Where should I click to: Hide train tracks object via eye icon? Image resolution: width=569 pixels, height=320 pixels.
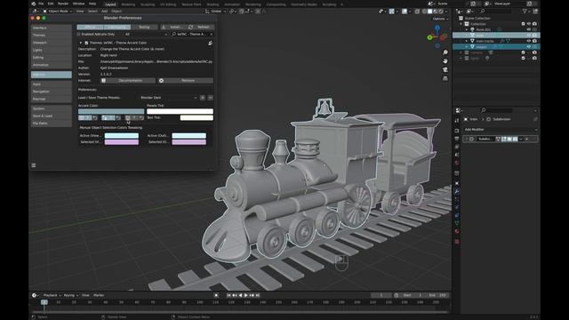529,41
